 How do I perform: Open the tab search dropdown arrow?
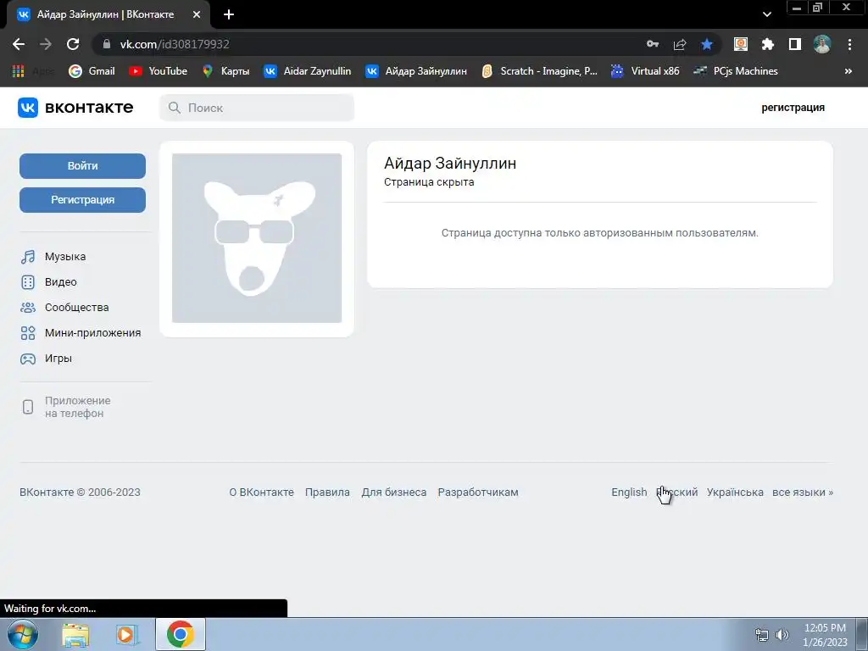(x=766, y=14)
